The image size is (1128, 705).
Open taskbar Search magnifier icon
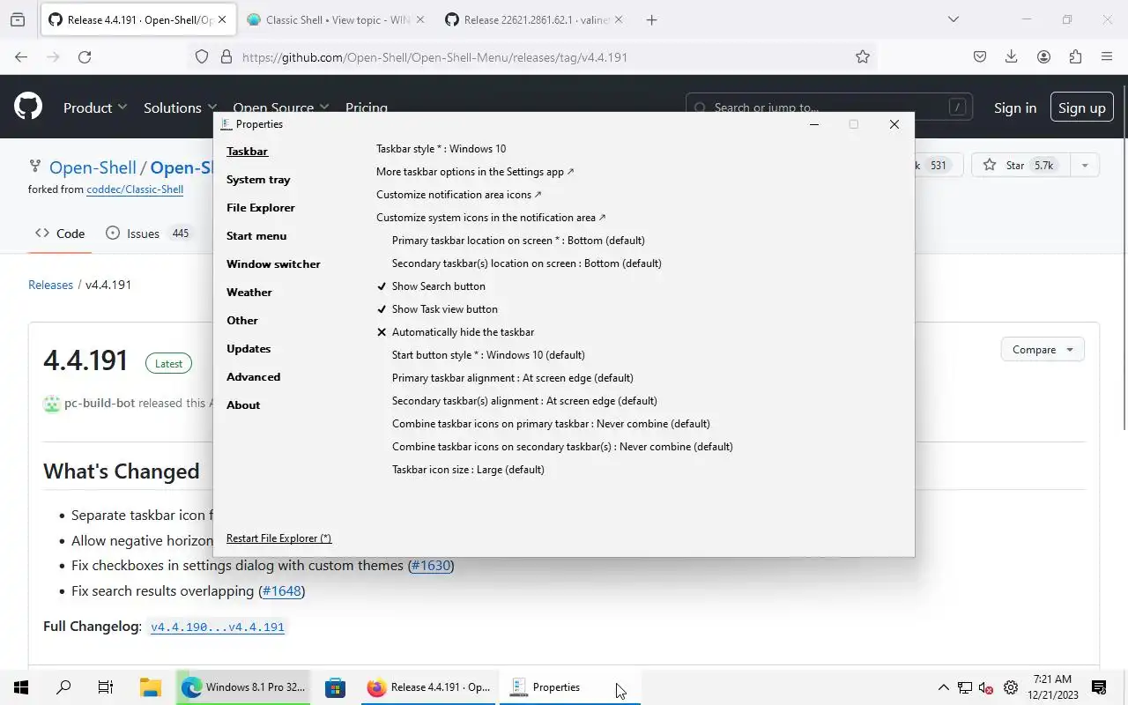pos(63,687)
